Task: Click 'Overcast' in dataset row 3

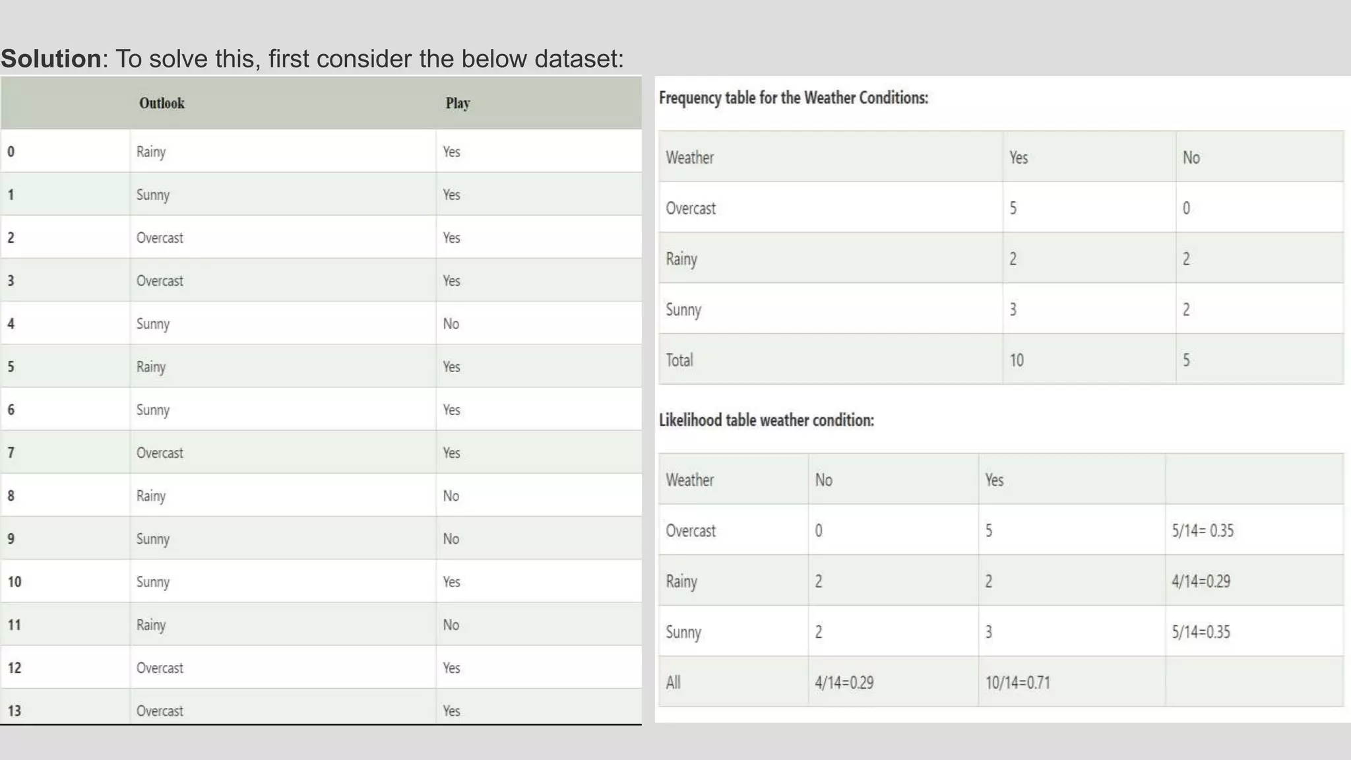Action: (160, 280)
